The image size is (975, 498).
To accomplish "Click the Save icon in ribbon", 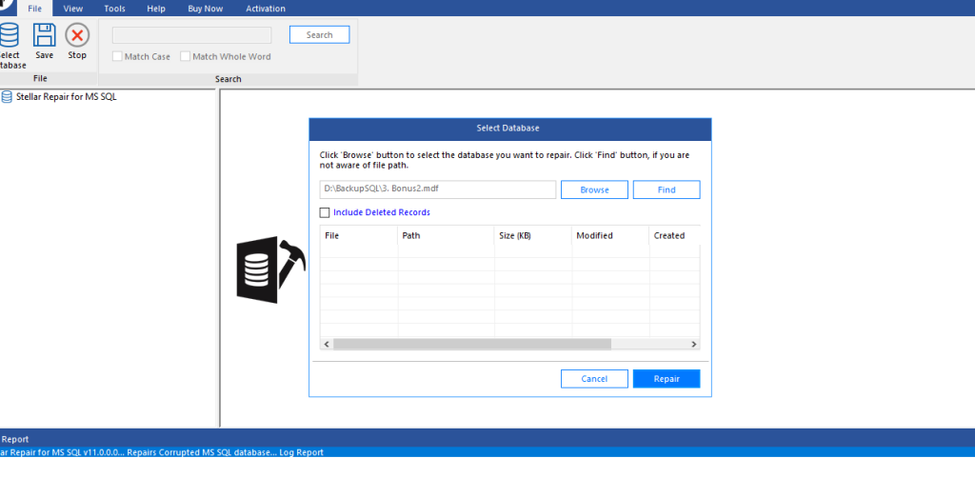I will click(x=44, y=35).
